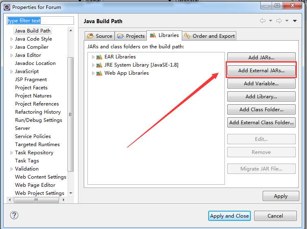Expand the JavaScript category
This screenshot has width=307, height=229.
pyautogui.click(x=11, y=71)
